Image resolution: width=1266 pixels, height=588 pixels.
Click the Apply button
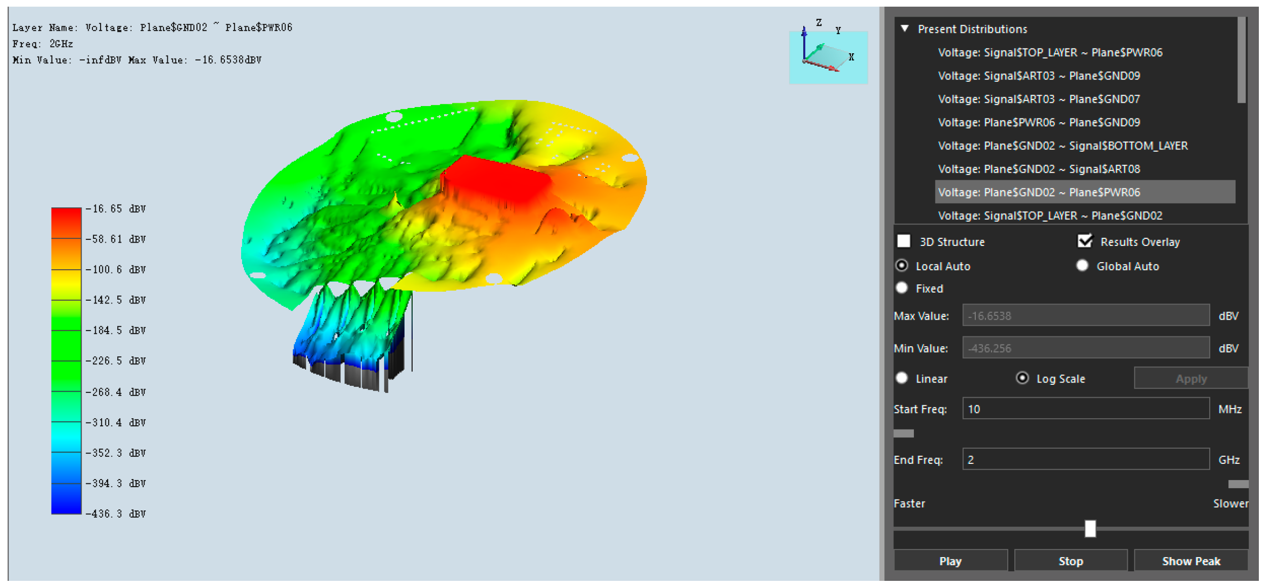click(1190, 379)
